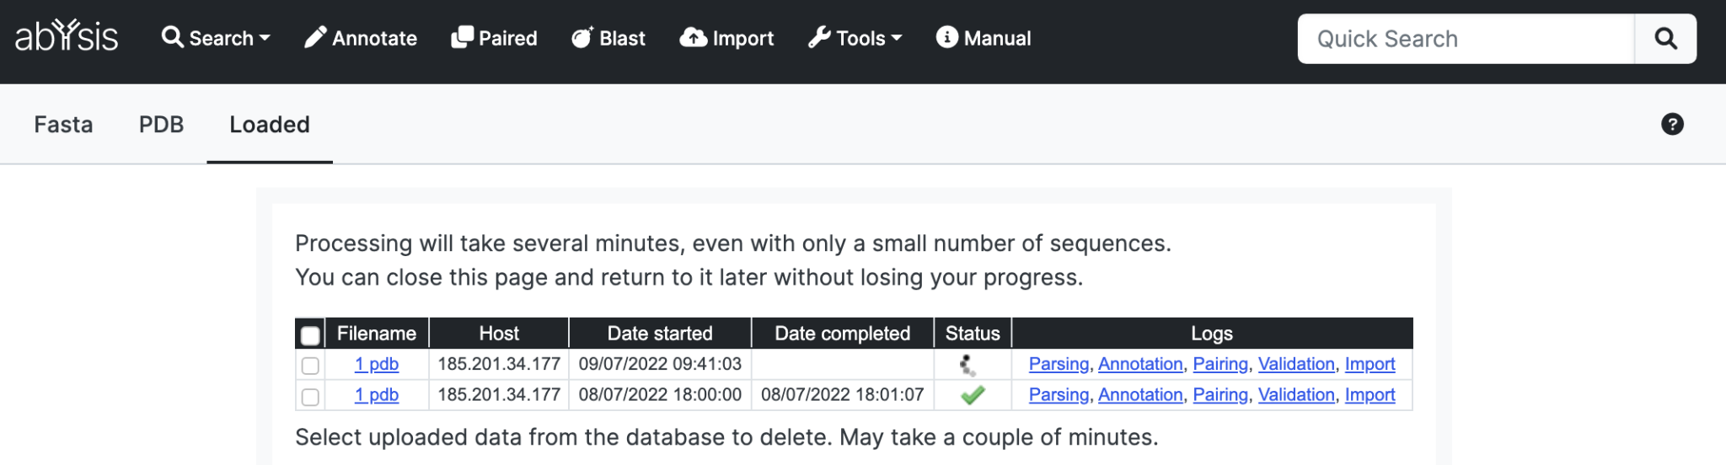Toggle the select-all checkbox in table header
Viewport: 1726px width, 465px height.
(x=310, y=335)
